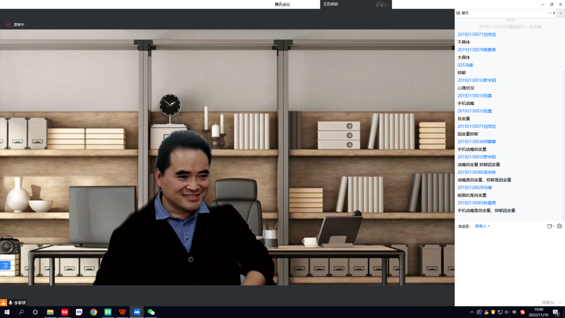Open Tencent Meeting from the taskbar
The image size is (565, 318).
[x=137, y=312]
